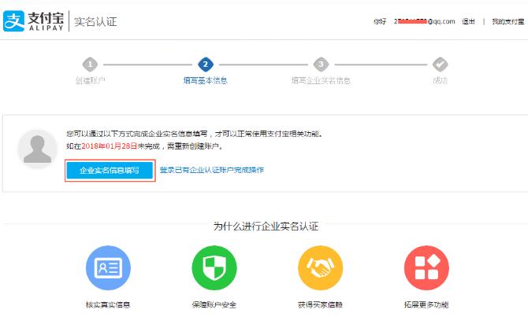Click step 2 circle 填写基本信息
This screenshot has height=317, width=528.
(x=206, y=65)
